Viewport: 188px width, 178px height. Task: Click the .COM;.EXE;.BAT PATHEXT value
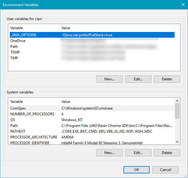[107, 131]
